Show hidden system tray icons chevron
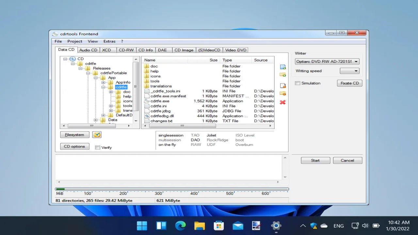418x235 pixels. (x=303, y=226)
